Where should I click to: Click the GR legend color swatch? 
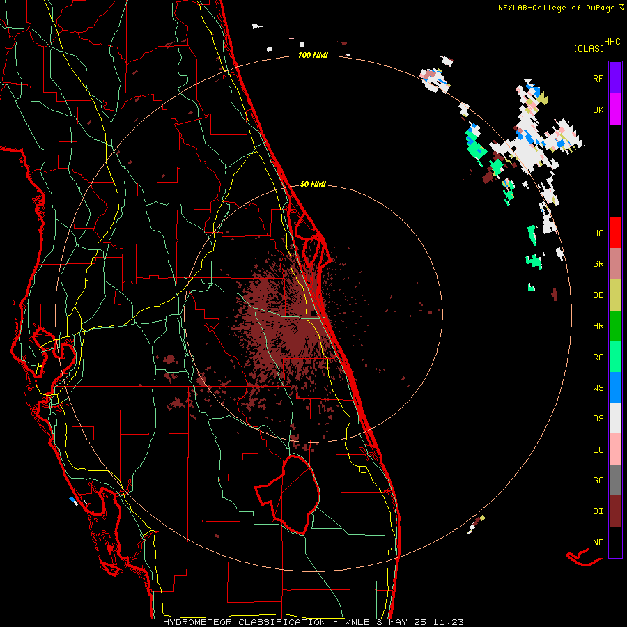coord(615,264)
